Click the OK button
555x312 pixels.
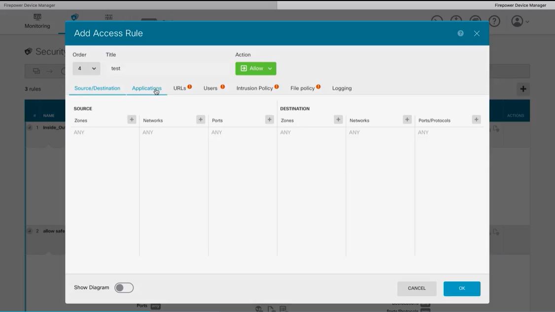click(461, 288)
